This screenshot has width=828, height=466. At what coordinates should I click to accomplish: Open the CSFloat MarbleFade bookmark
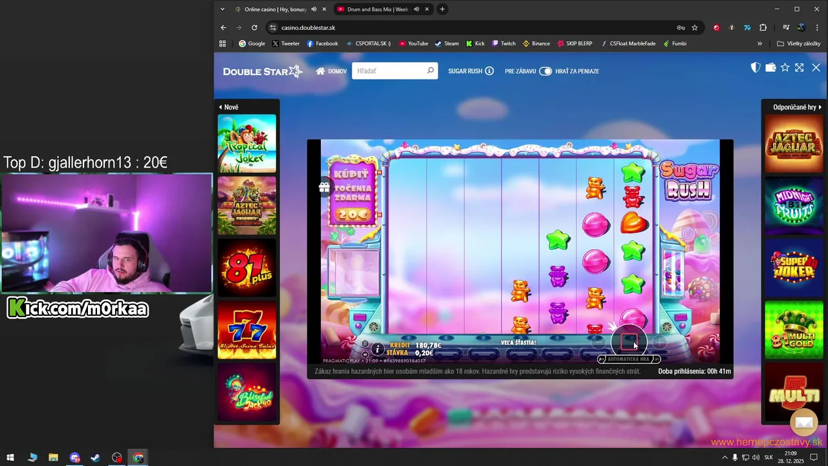point(627,43)
